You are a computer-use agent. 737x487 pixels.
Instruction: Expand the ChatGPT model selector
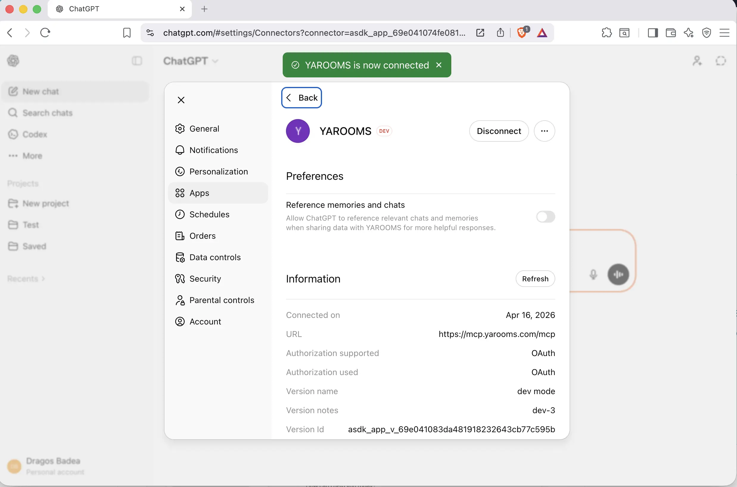[190, 60]
